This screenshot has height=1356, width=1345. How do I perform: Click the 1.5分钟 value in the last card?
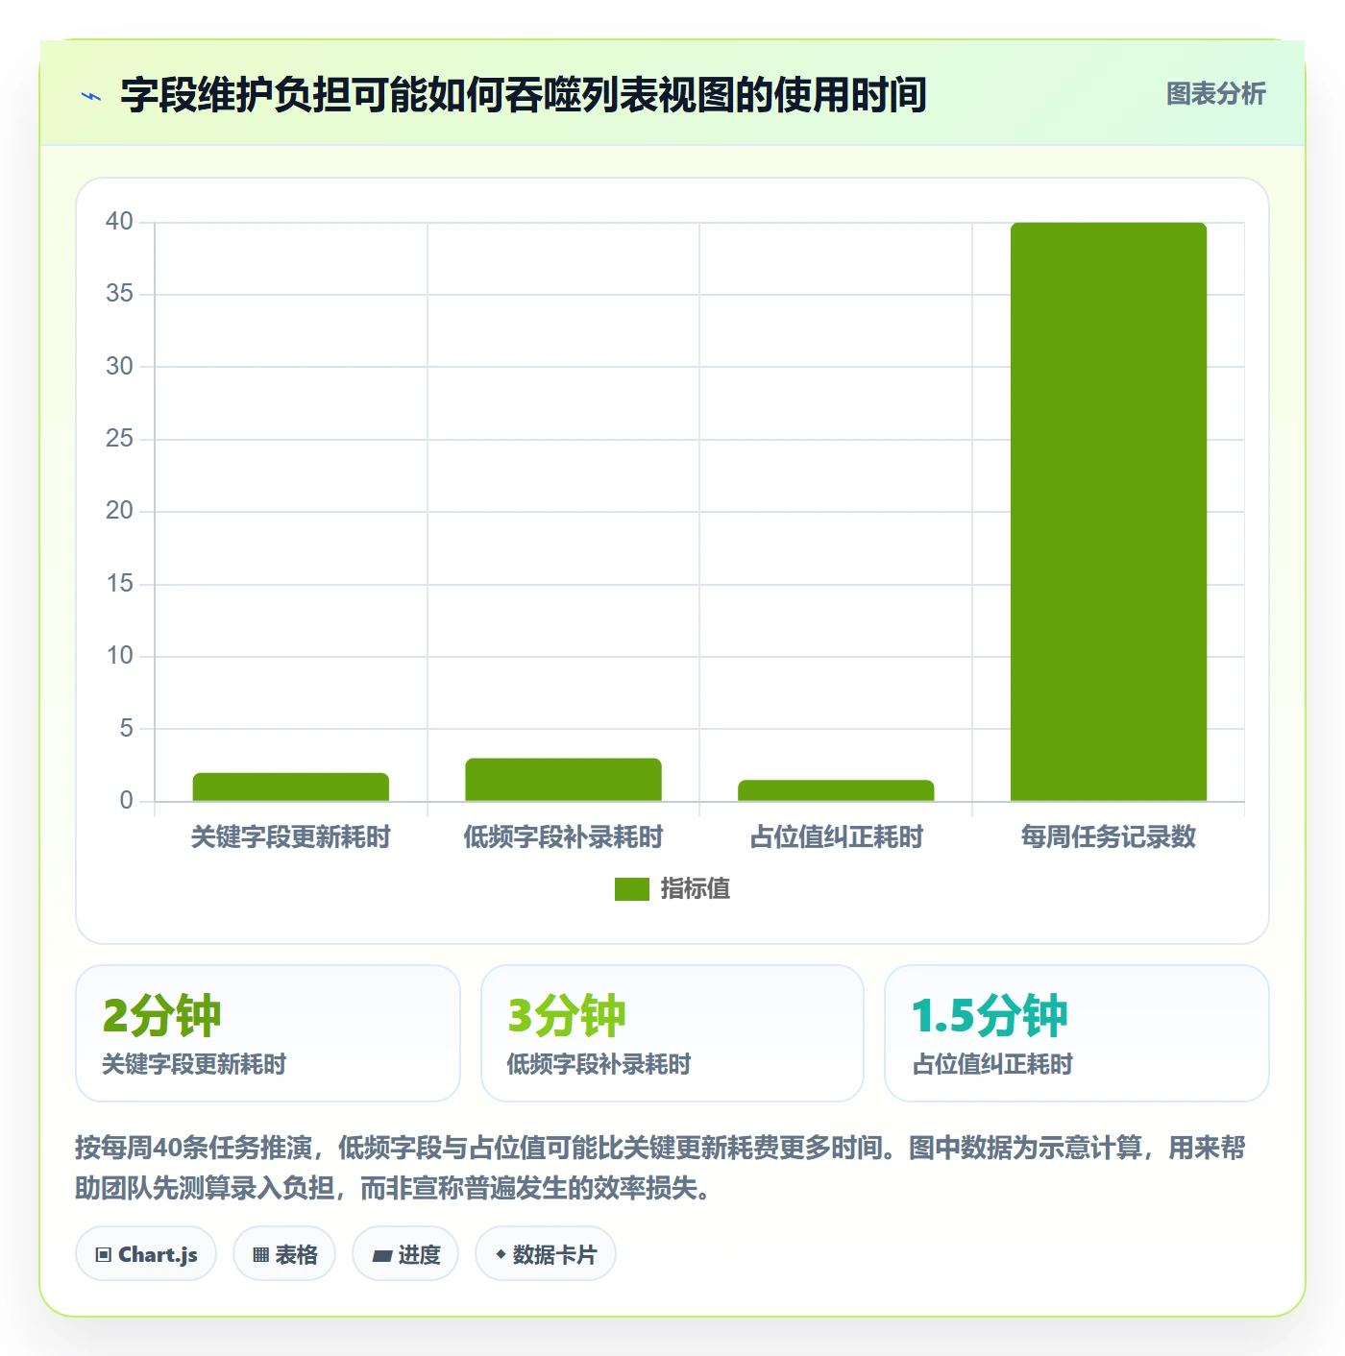click(989, 1016)
